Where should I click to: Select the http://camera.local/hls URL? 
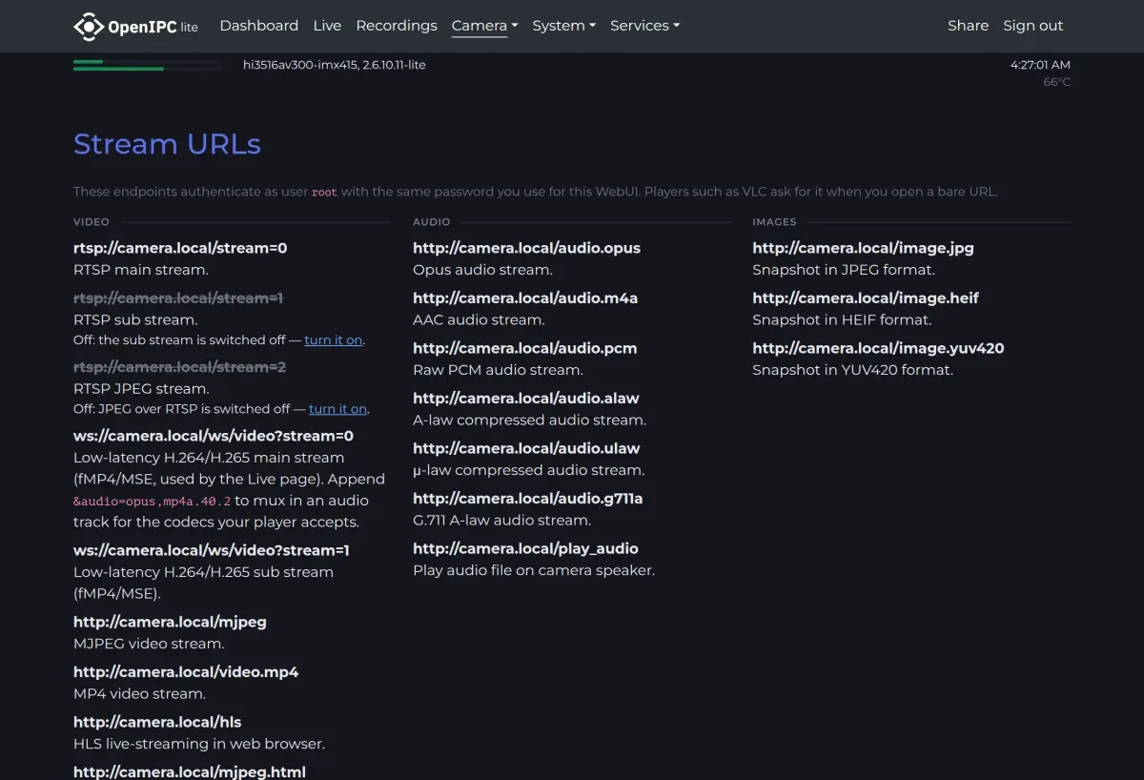pos(157,722)
